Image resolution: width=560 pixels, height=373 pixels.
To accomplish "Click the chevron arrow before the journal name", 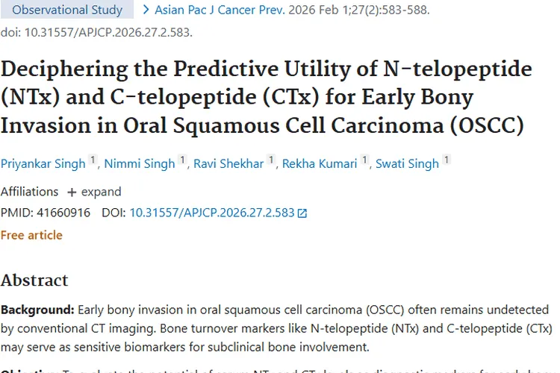I will 146,10.
